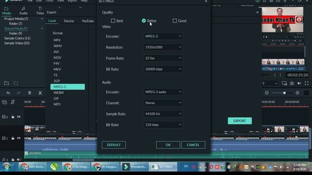The width and height of the screenshot is (312, 175).
Task: Close the Export window
Action: 257,12
